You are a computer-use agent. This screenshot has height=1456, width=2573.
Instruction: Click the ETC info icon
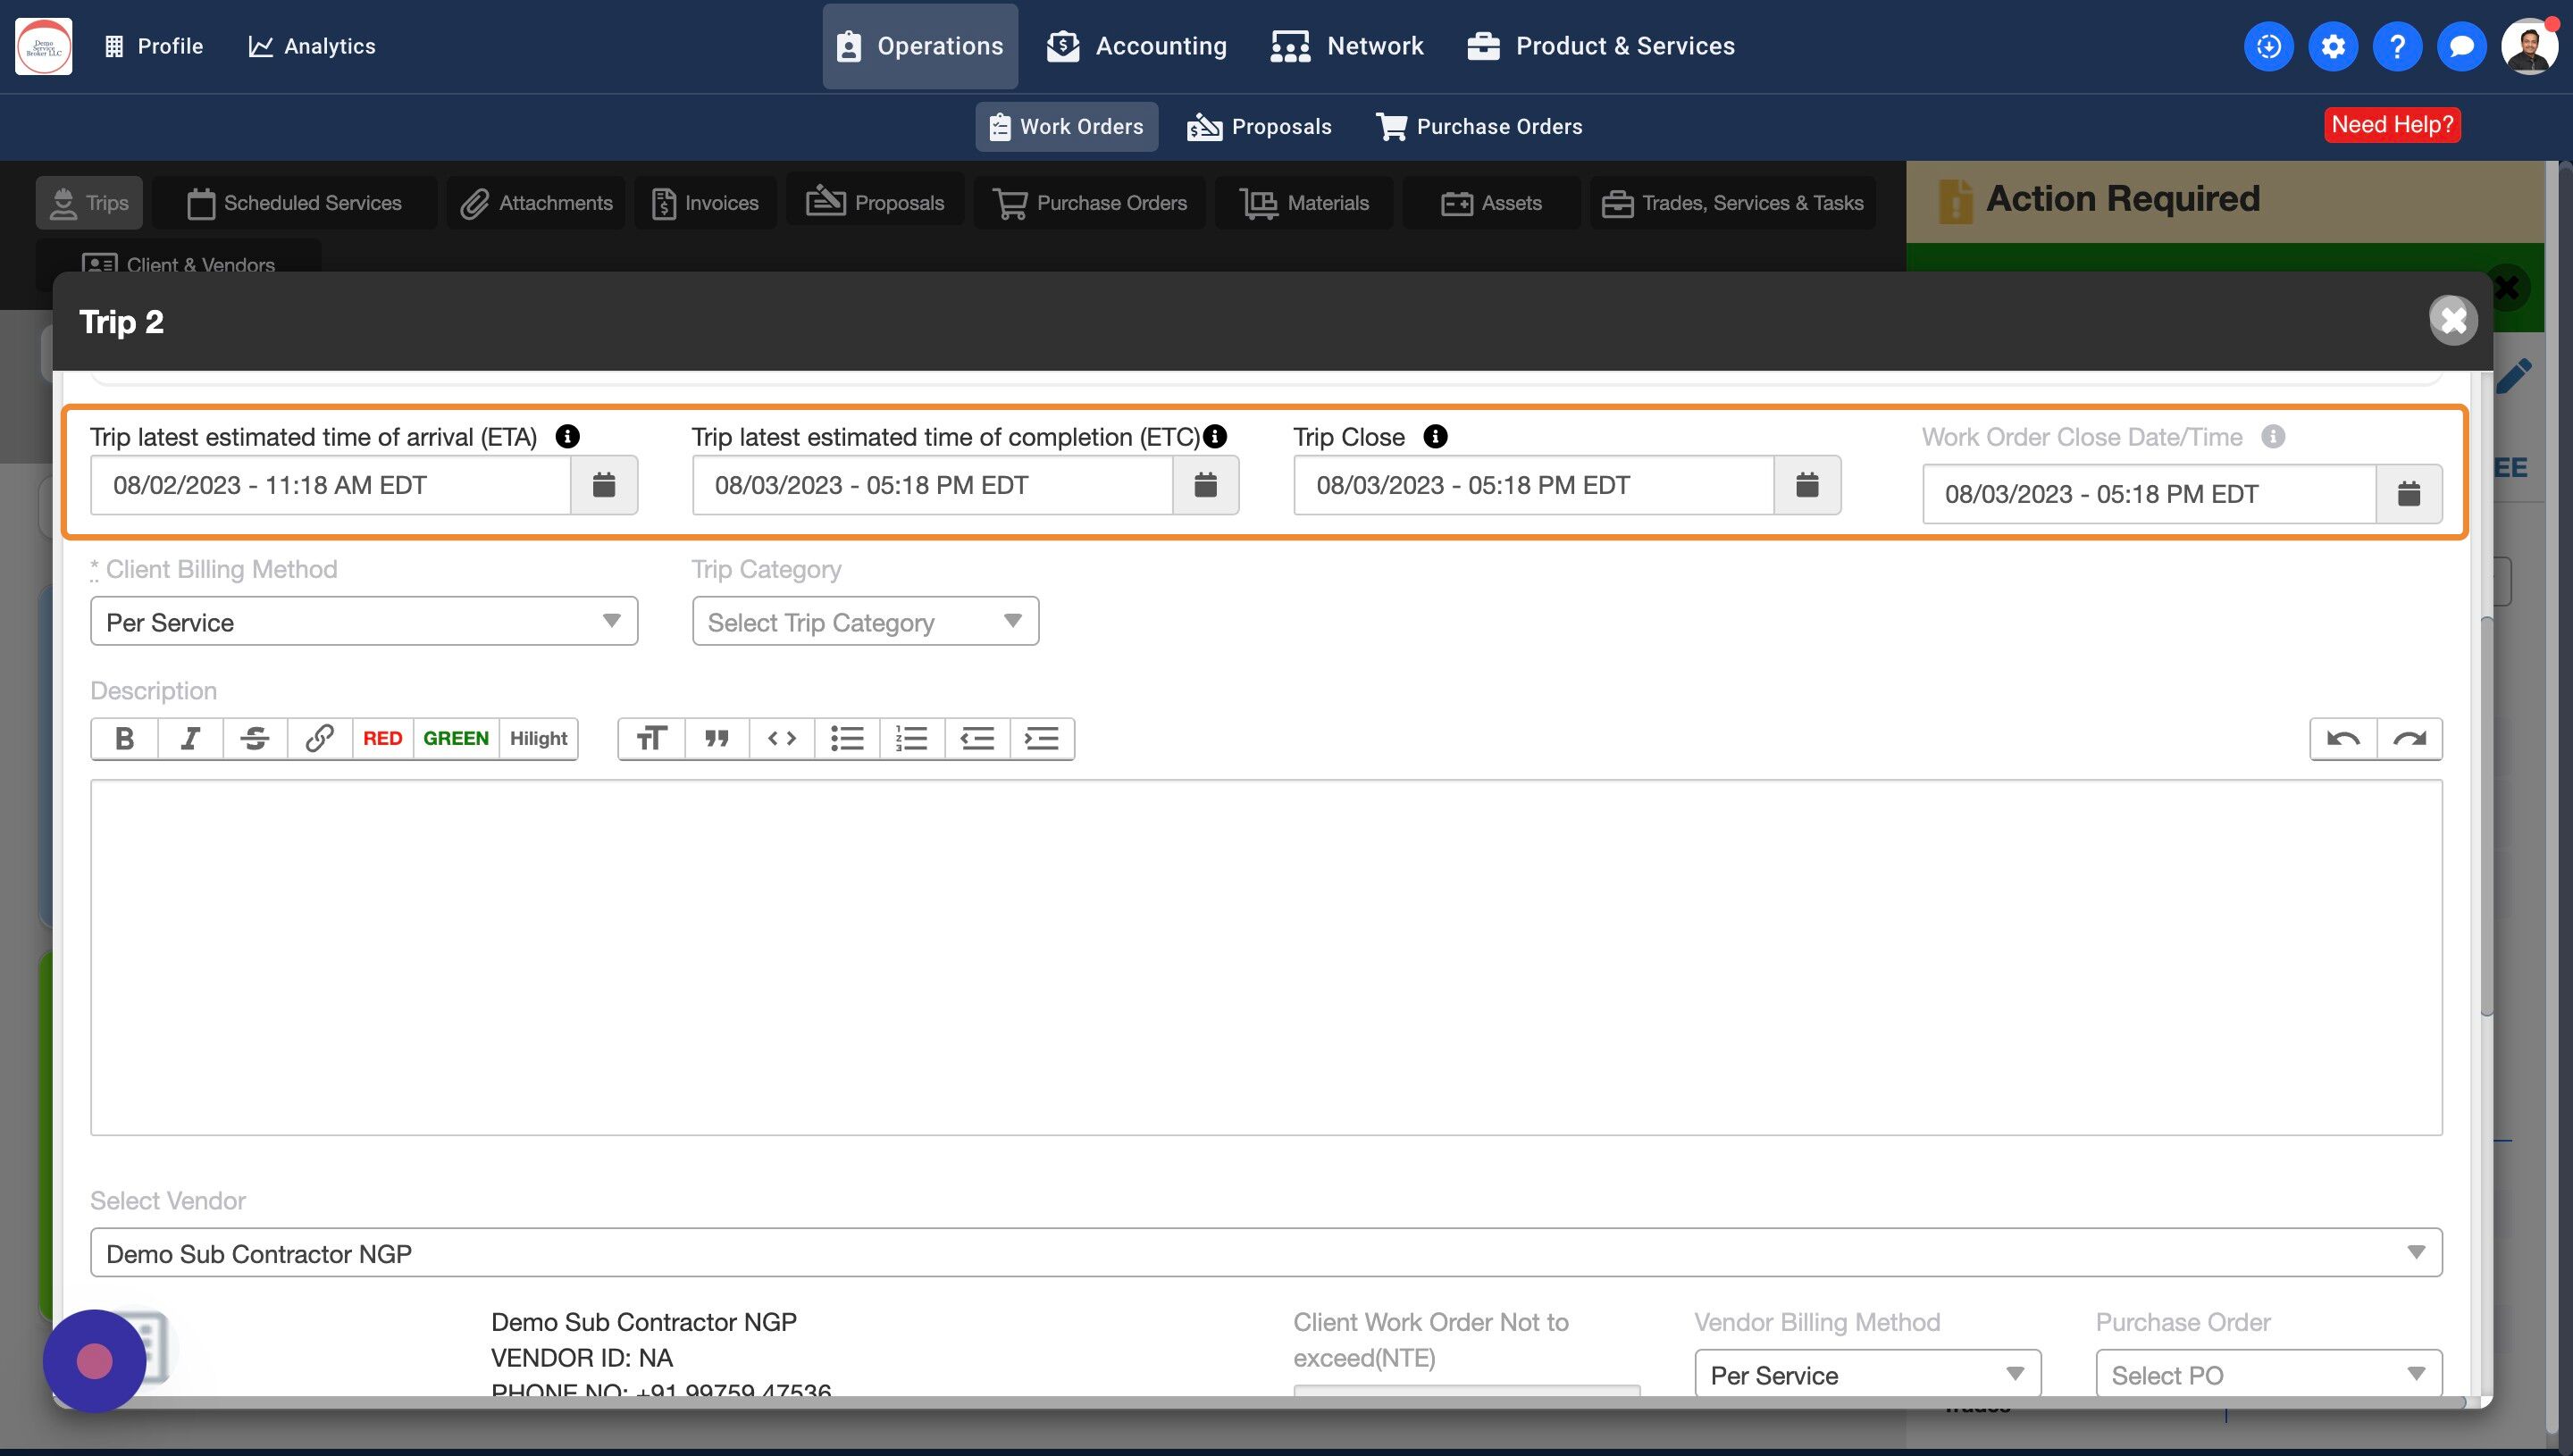(x=1215, y=437)
